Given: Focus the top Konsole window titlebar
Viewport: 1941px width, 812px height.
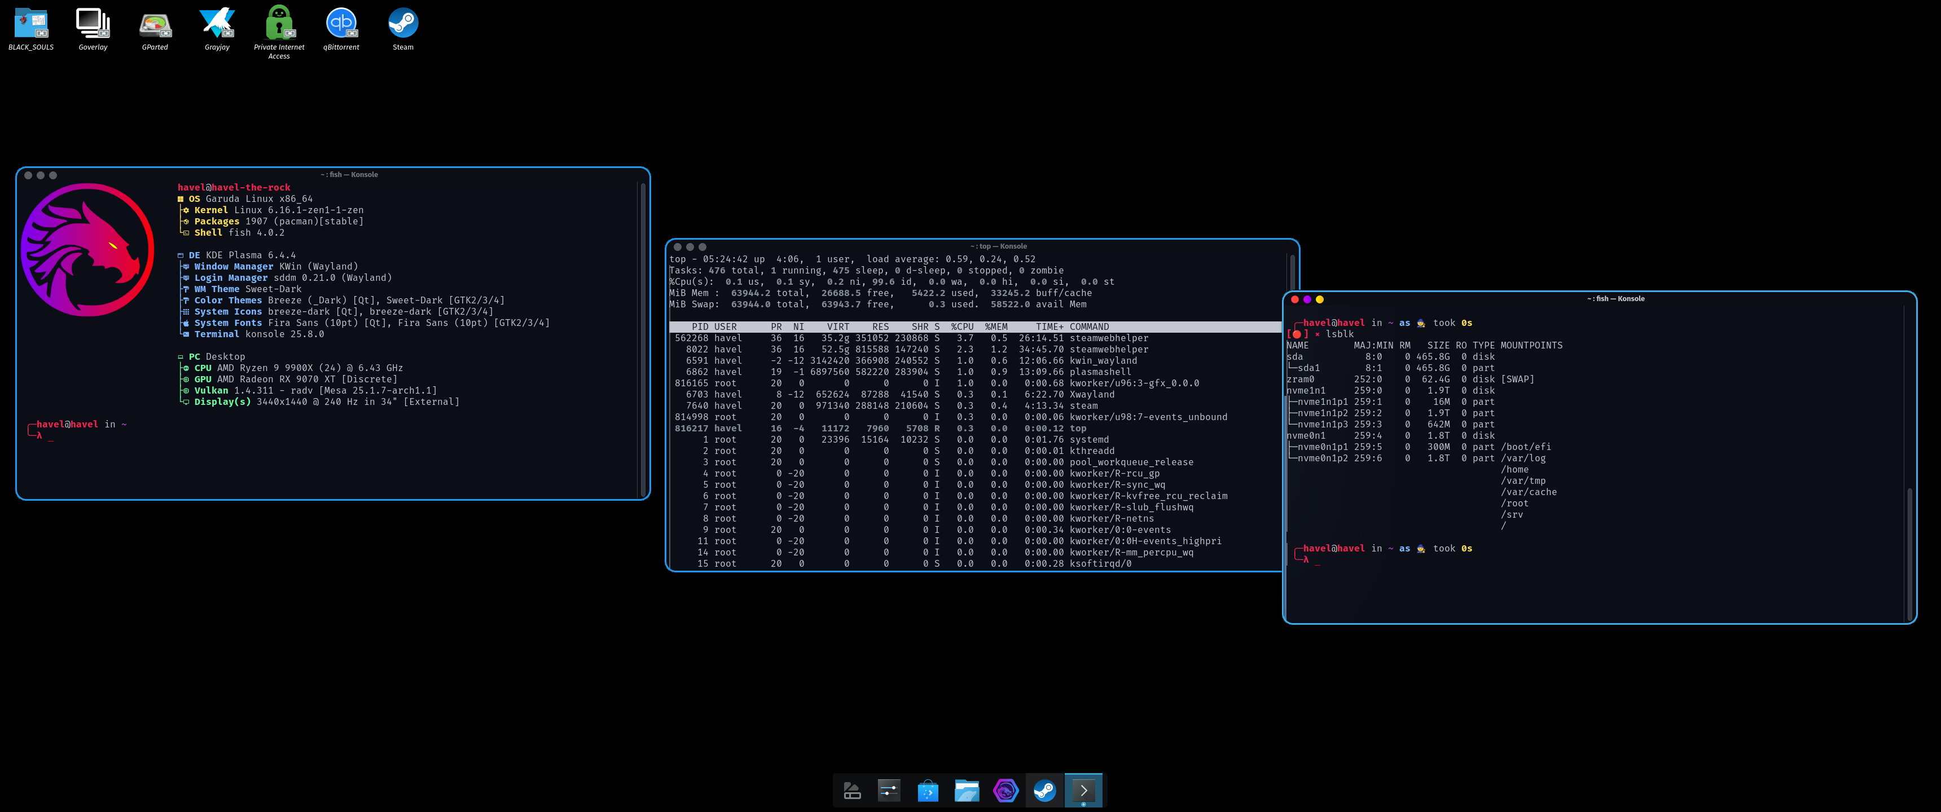Looking at the screenshot, I should click(x=998, y=246).
